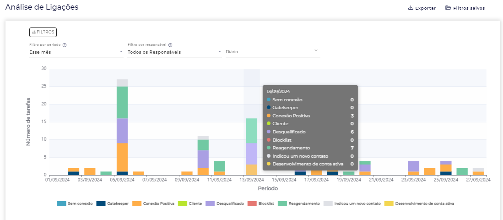
Task: Click the tallest bar at 05/09/2024
Action: point(122,128)
